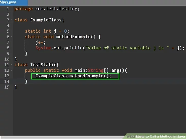Image resolution: width=186 pixels, height=139 pixels.
Task: Click line number 8 in the gutter
Action: point(8,48)
